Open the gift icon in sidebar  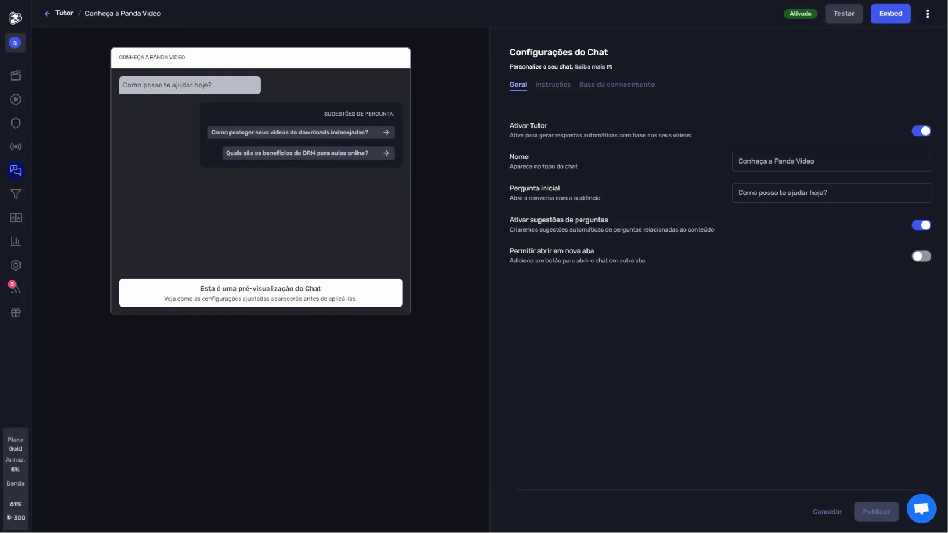click(x=15, y=313)
